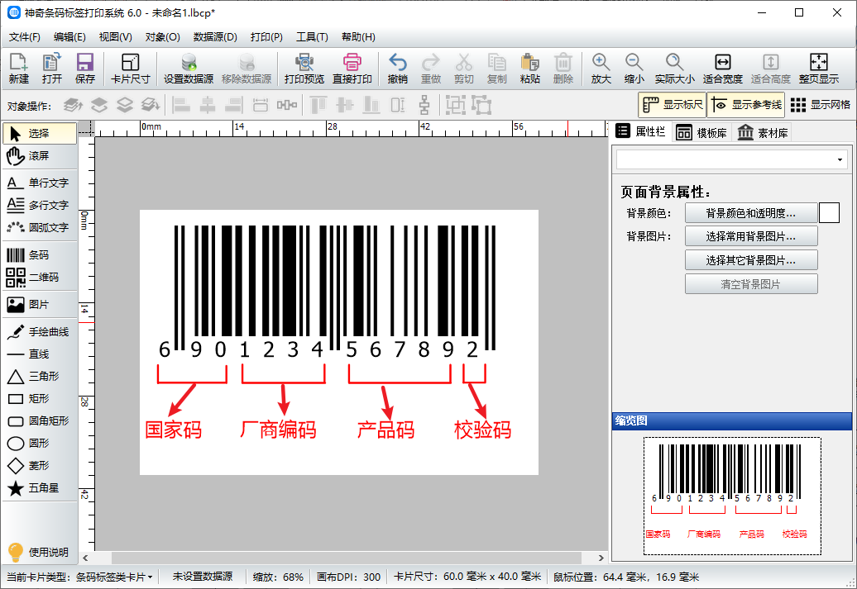Open 使用说明 help with the lightbulb

[38, 552]
